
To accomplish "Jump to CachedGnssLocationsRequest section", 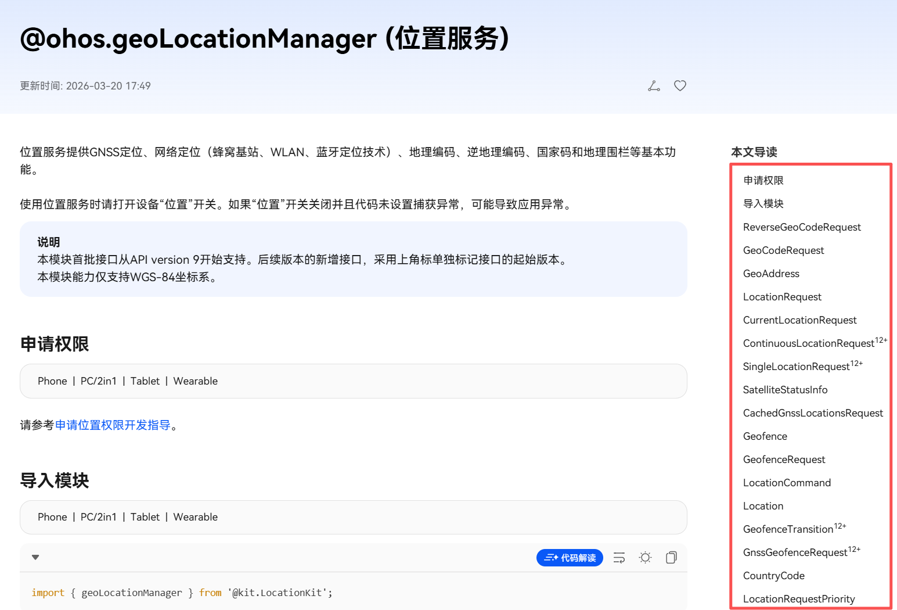I will coord(812,413).
